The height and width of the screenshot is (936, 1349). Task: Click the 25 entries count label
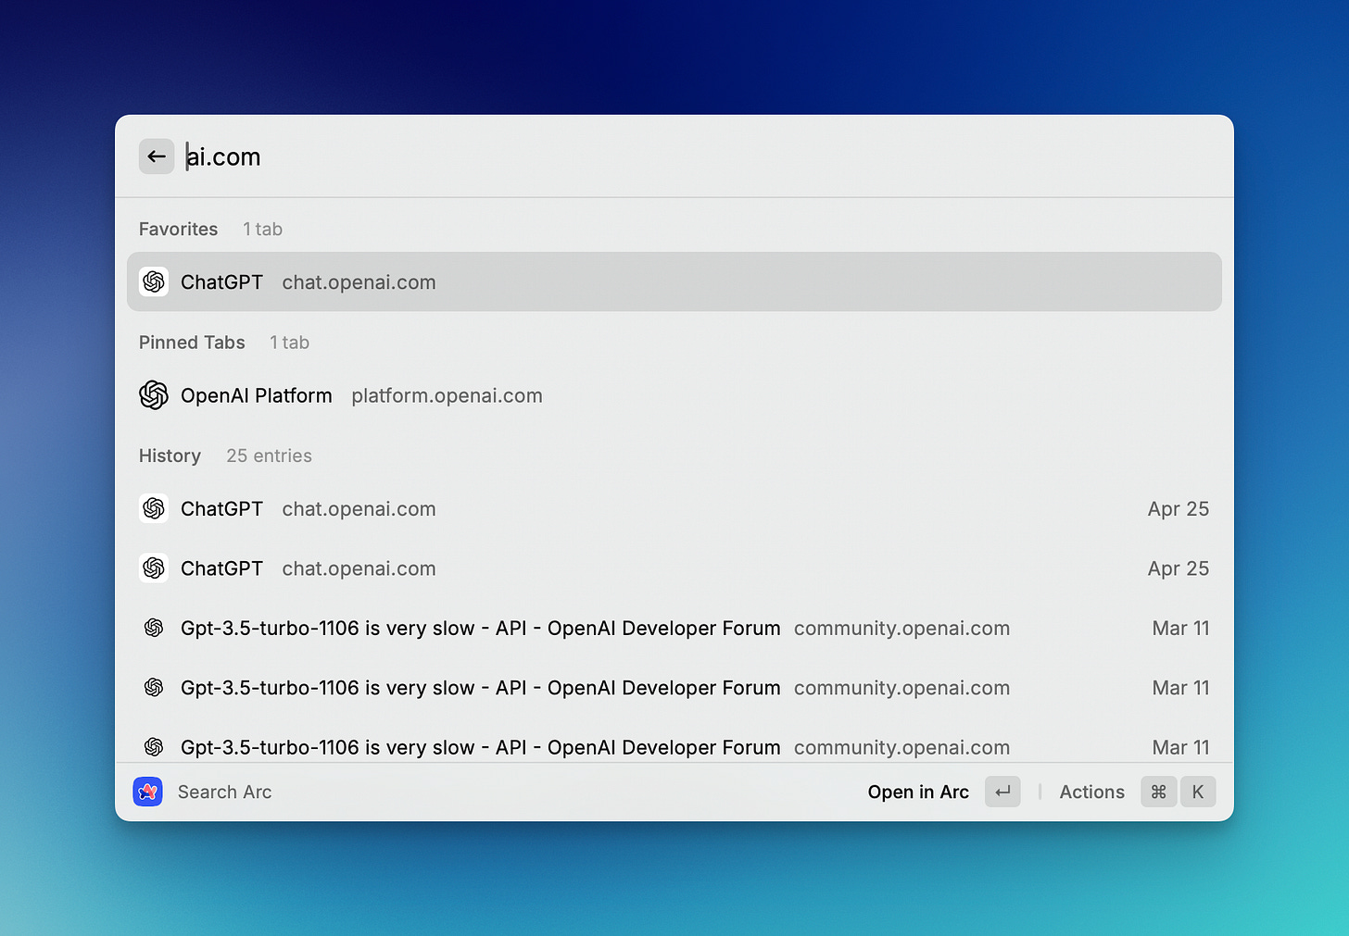(x=269, y=456)
